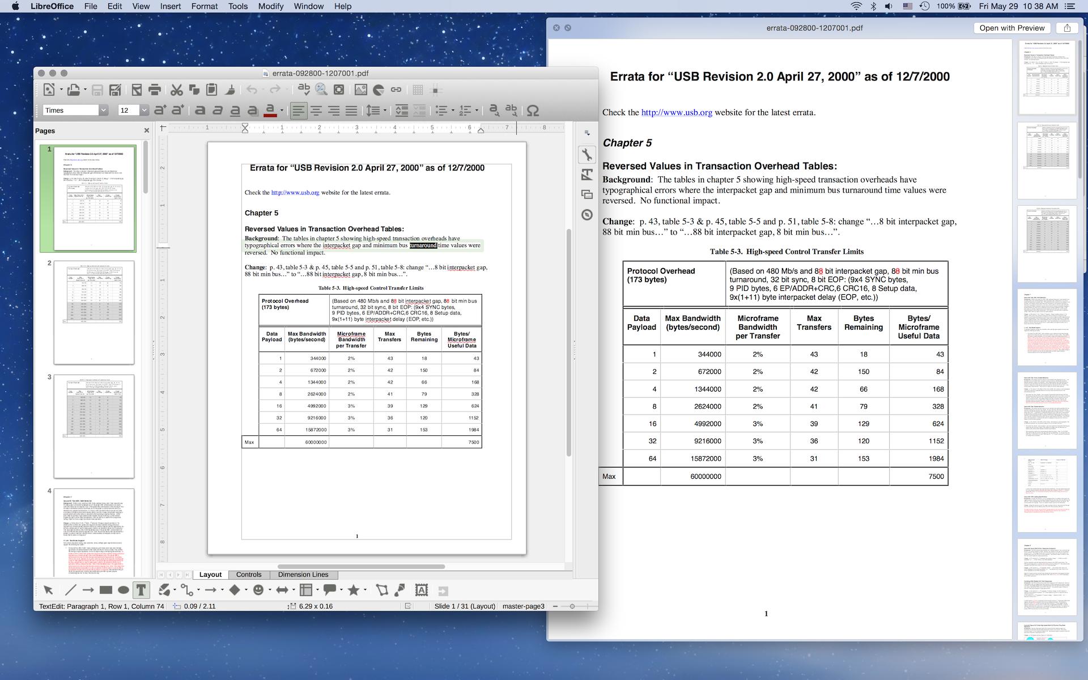
Task: Click the Insert Hyperlink chain icon
Action: tap(396, 90)
